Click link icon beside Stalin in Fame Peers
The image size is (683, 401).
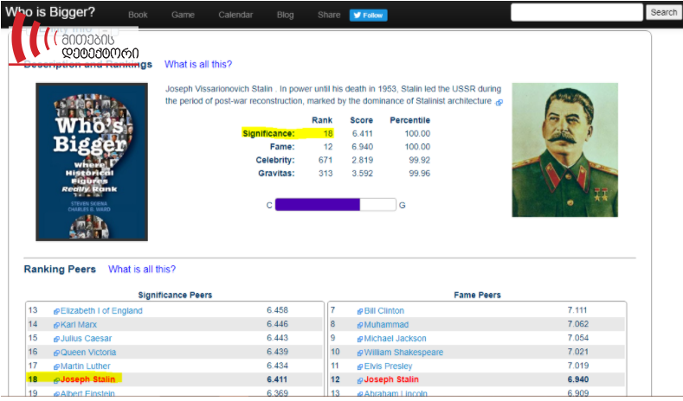tap(360, 380)
